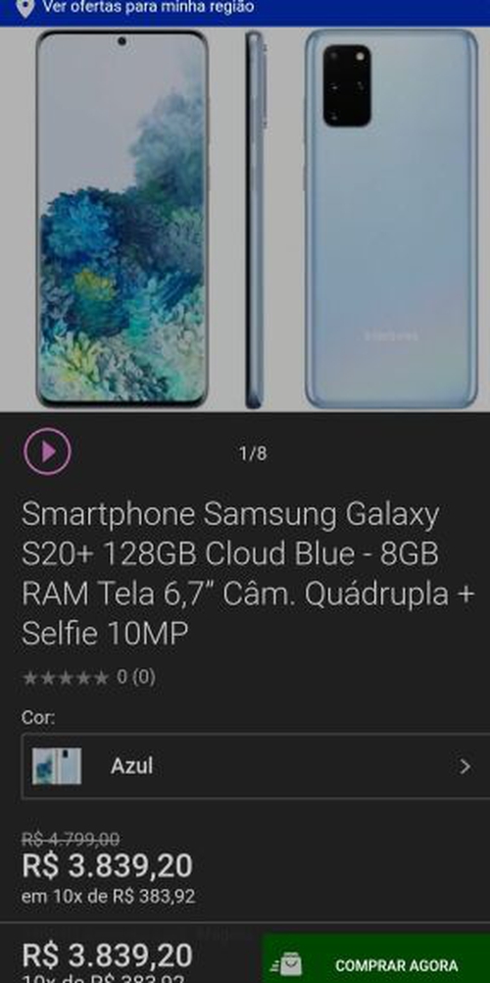
Task: Open the '0 (0)' reviews count
Action: pyautogui.click(x=136, y=677)
